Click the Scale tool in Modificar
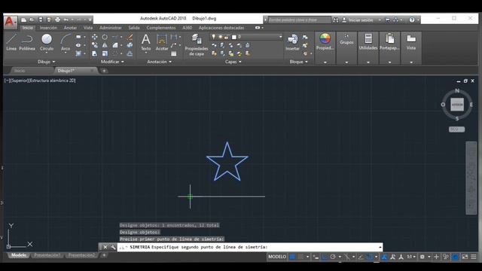482x271 pixels. click(105, 53)
